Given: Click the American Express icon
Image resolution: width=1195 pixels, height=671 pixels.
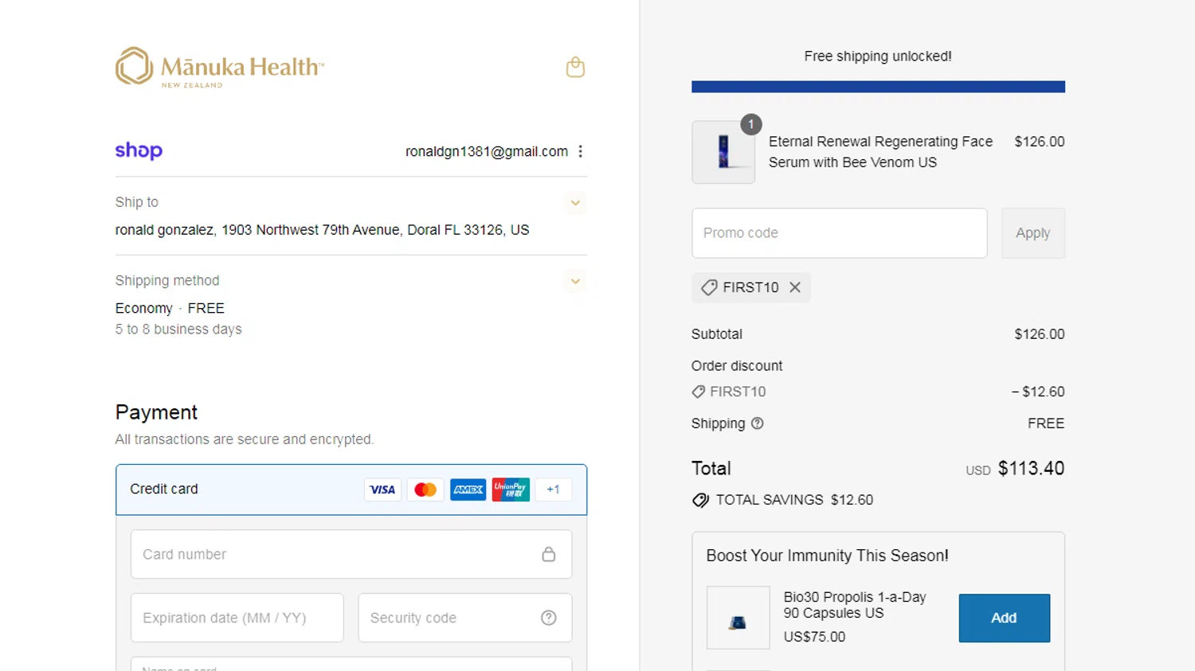Looking at the screenshot, I should click(468, 490).
